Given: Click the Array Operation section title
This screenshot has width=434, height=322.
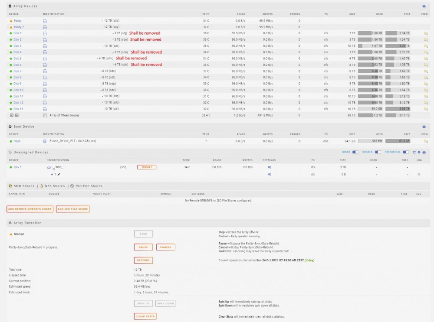Looking at the screenshot, I should [27, 223].
